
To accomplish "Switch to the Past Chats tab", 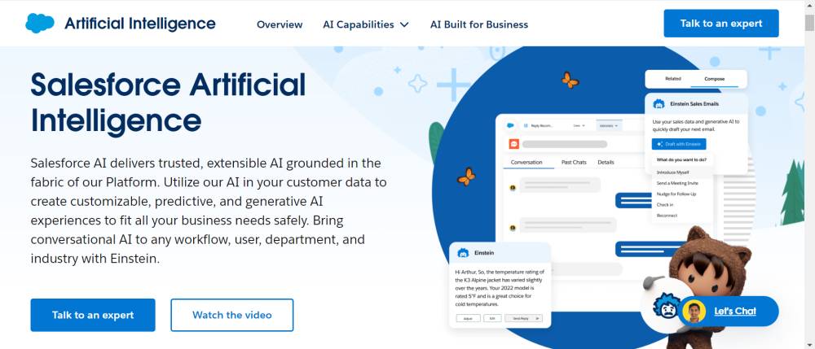I will coord(574,163).
